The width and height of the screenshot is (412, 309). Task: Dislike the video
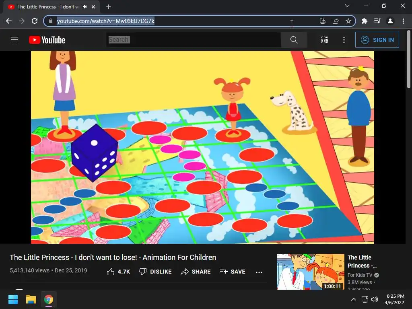(x=155, y=272)
